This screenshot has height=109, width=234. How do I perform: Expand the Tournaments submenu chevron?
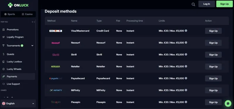[32, 46]
